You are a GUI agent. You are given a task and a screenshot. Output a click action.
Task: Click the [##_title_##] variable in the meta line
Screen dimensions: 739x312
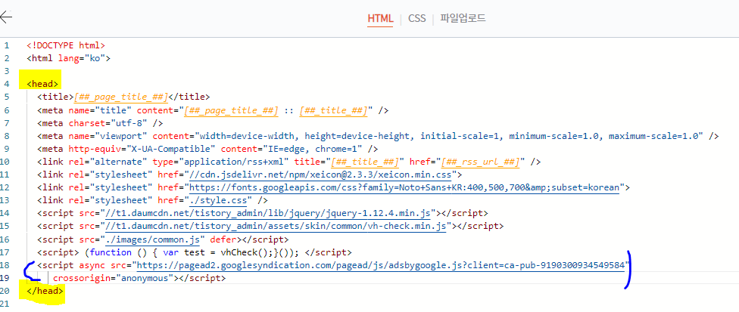pos(333,110)
